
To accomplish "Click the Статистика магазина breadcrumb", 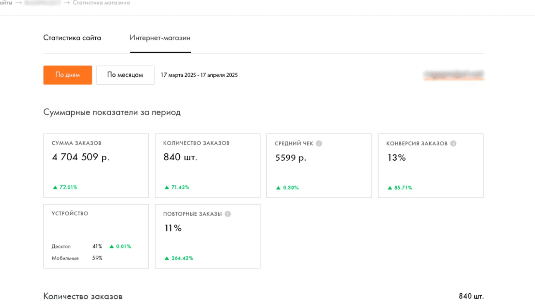I will pyautogui.click(x=101, y=3).
